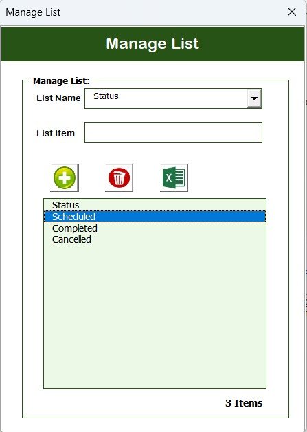
Task: Select the Scheduled list row
Action: point(155,217)
